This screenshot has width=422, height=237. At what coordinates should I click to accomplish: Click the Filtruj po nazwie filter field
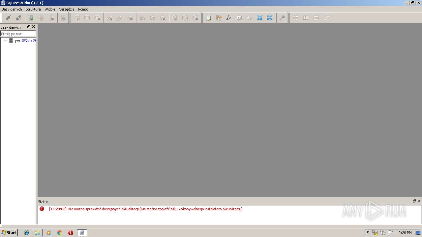(x=18, y=34)
